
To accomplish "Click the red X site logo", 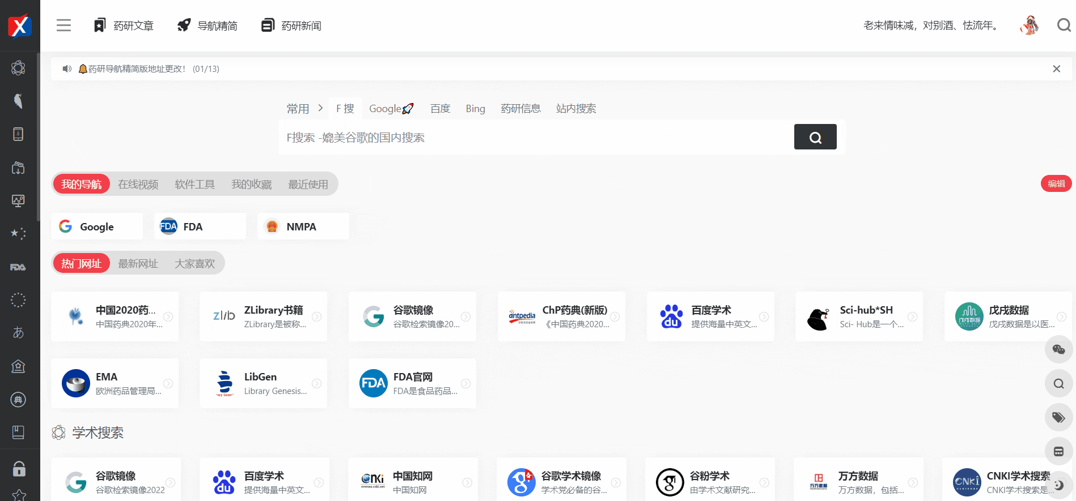I will click(x=19, y=25).
